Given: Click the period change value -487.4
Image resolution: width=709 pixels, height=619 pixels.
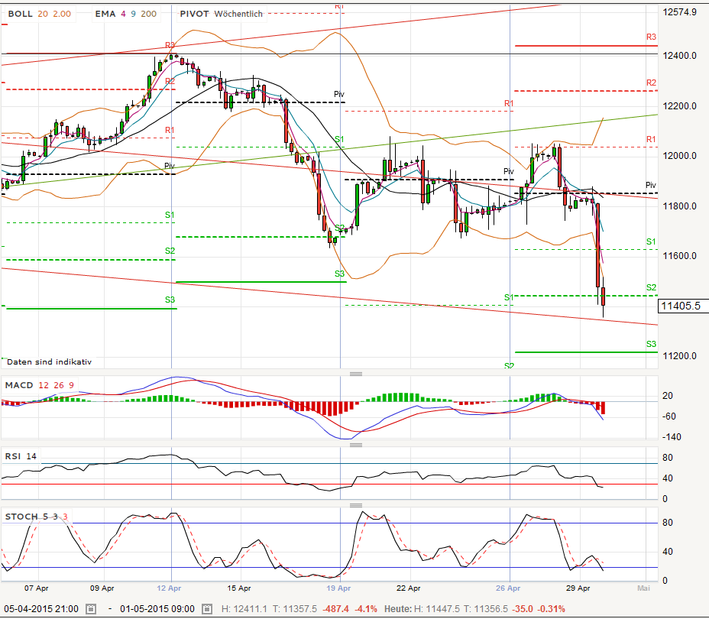Looking at the screenshot, I should (x=335, y=609).
